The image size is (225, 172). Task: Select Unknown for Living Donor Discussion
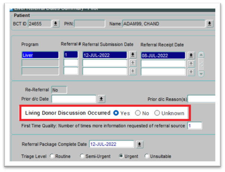pyautogui.click(x=157, y=113)
